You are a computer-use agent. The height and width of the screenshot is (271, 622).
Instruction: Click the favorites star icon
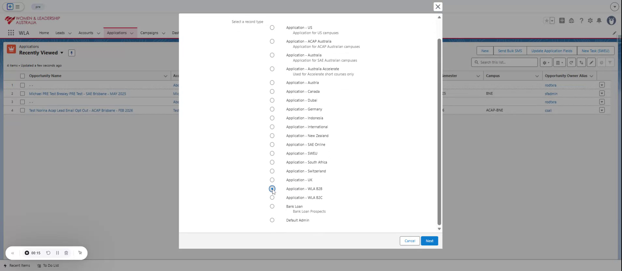546,21
